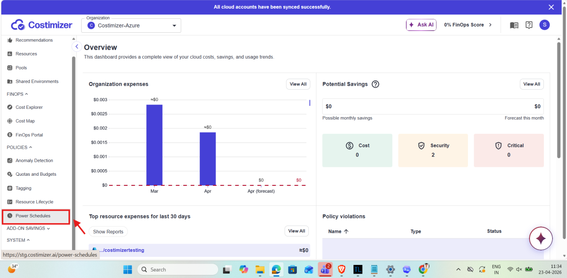Click the Ask AI button

(x=421, y=25)
